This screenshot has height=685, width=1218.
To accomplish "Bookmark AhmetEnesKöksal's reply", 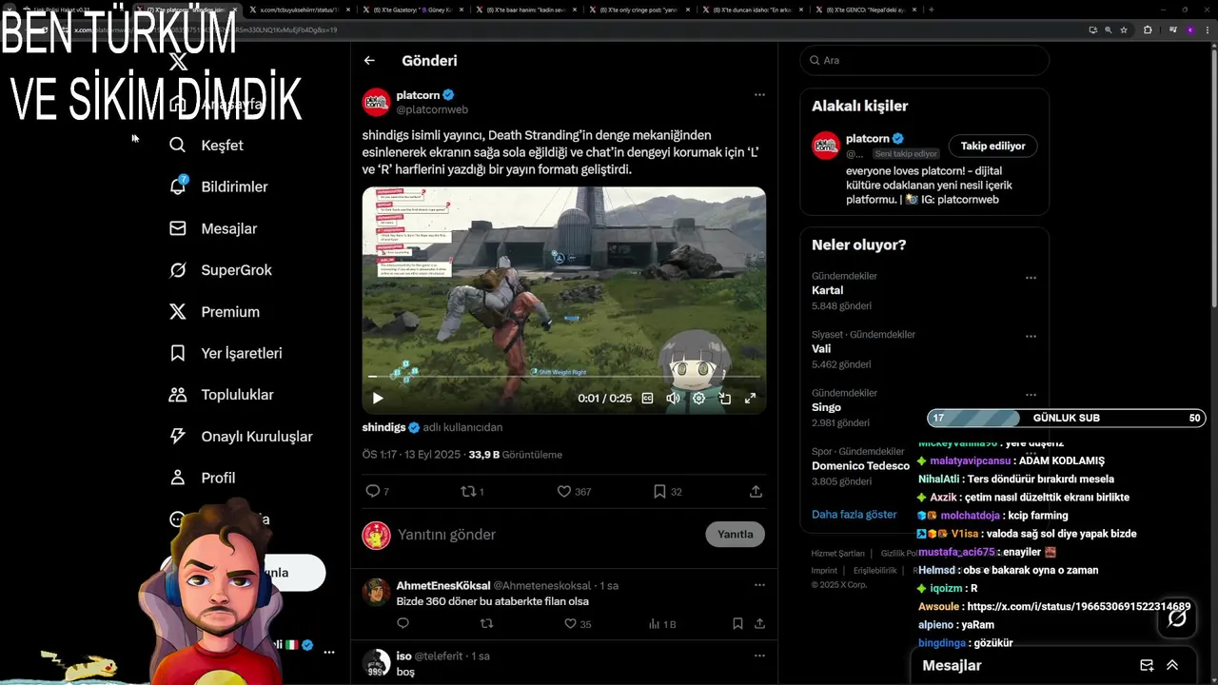I will coord(737,624).
